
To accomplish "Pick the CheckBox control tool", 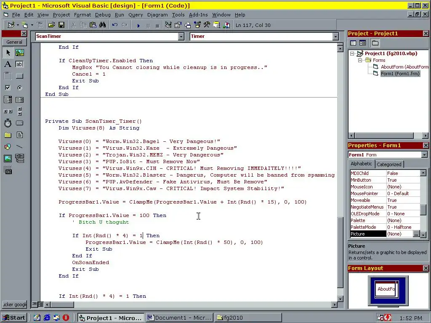I will pos(8,88).
